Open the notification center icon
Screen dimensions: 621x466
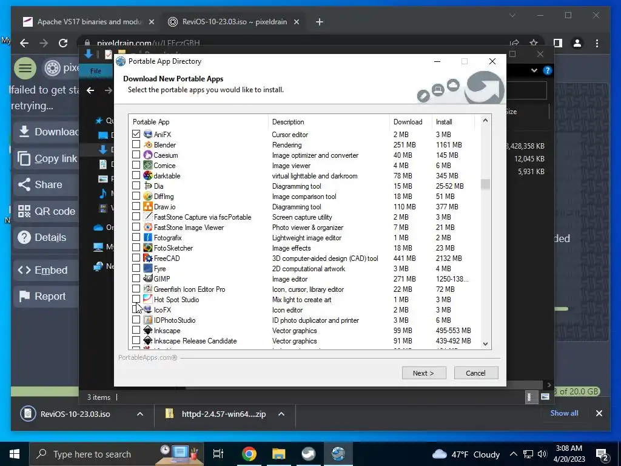pos(602,454)
